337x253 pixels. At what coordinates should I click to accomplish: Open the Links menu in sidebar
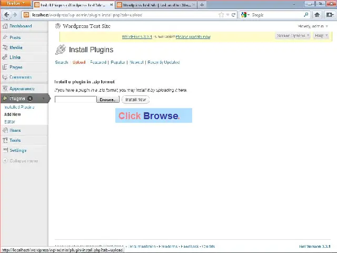click(15, 57)
